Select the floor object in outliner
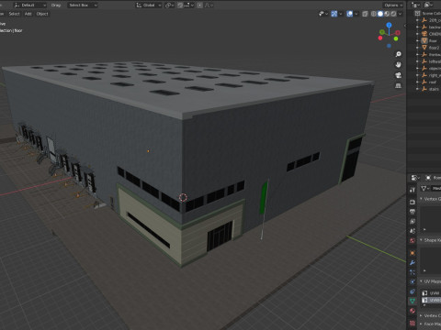Image resolution: width=441 pixels, height=330 pixels. (433, 40)
